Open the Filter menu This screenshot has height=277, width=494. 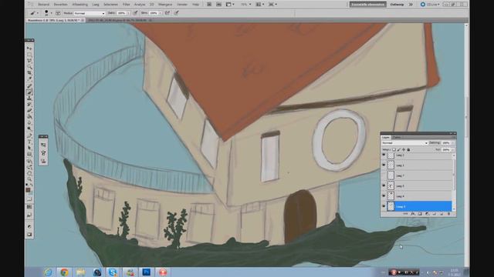126,5
